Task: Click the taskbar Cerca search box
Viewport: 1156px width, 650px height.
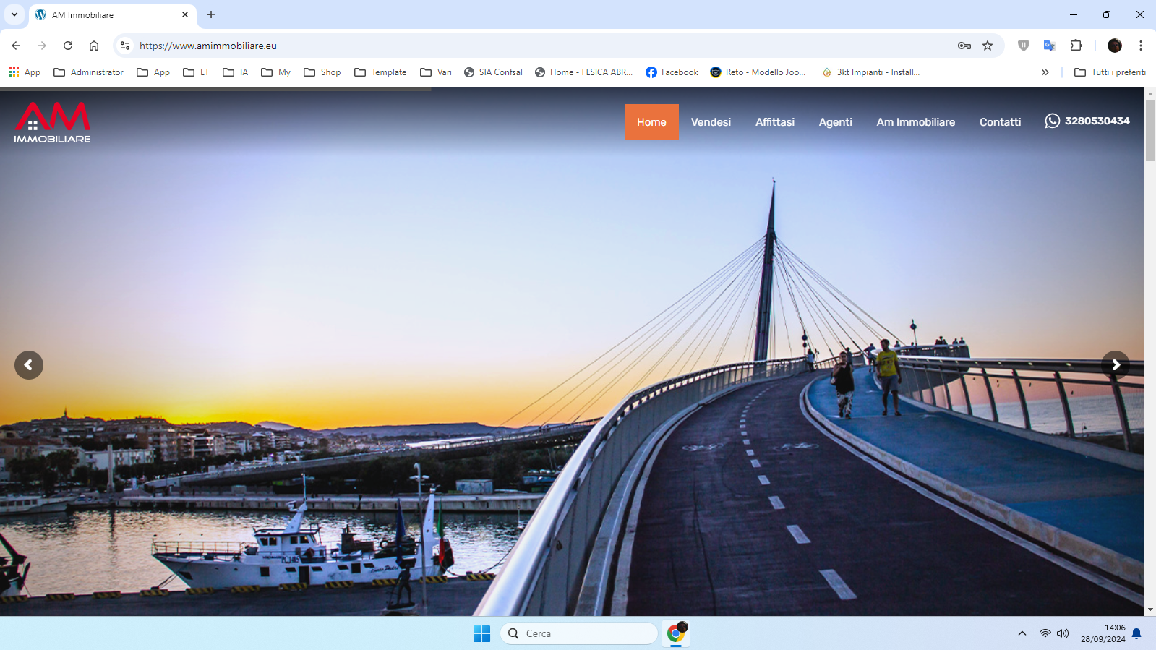Action: [x=579, y=633]
